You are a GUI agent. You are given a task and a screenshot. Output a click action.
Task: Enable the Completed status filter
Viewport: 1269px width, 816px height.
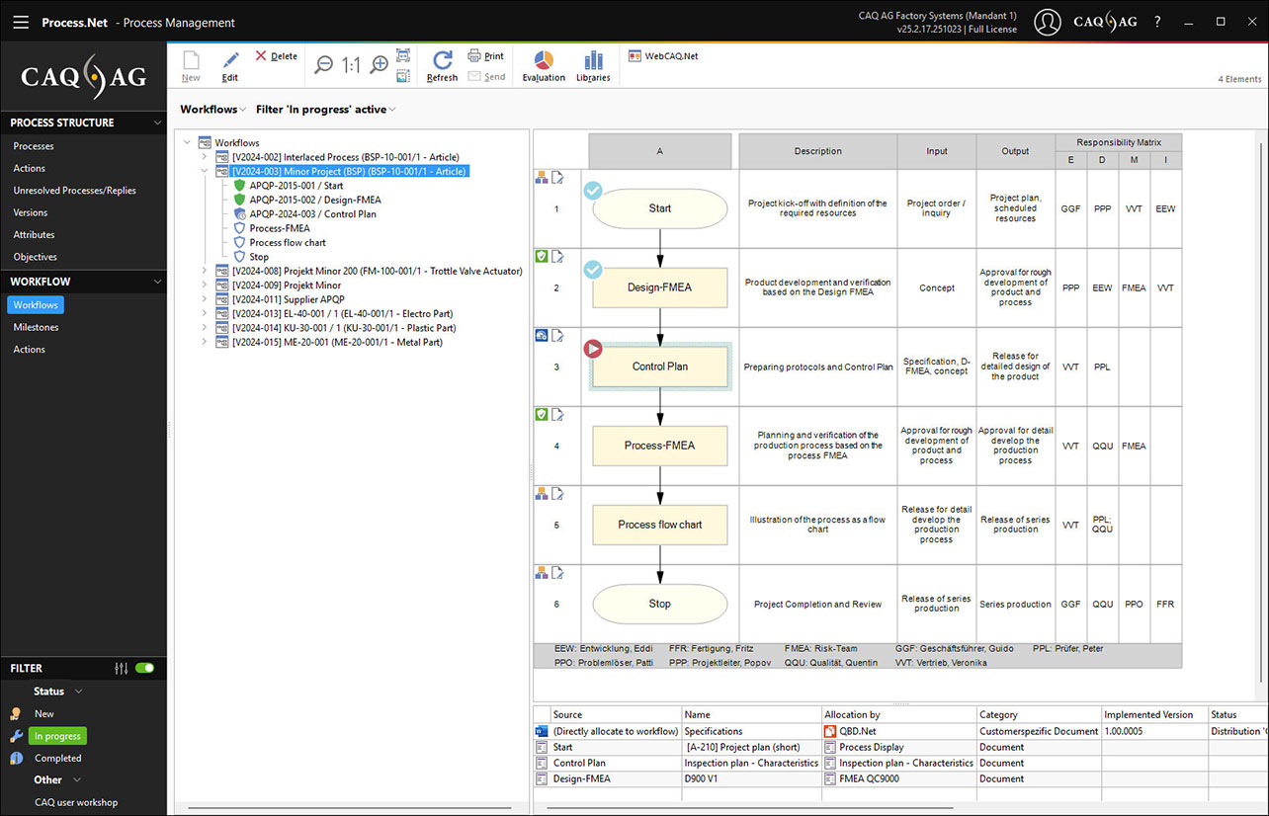click(57, 759)
